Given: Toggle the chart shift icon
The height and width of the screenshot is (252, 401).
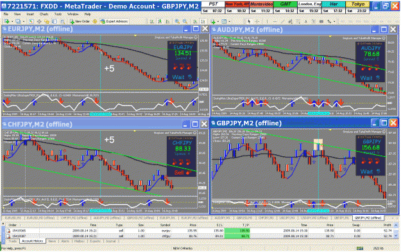Looking at the screenshot, I should click(x=203, y=21).
